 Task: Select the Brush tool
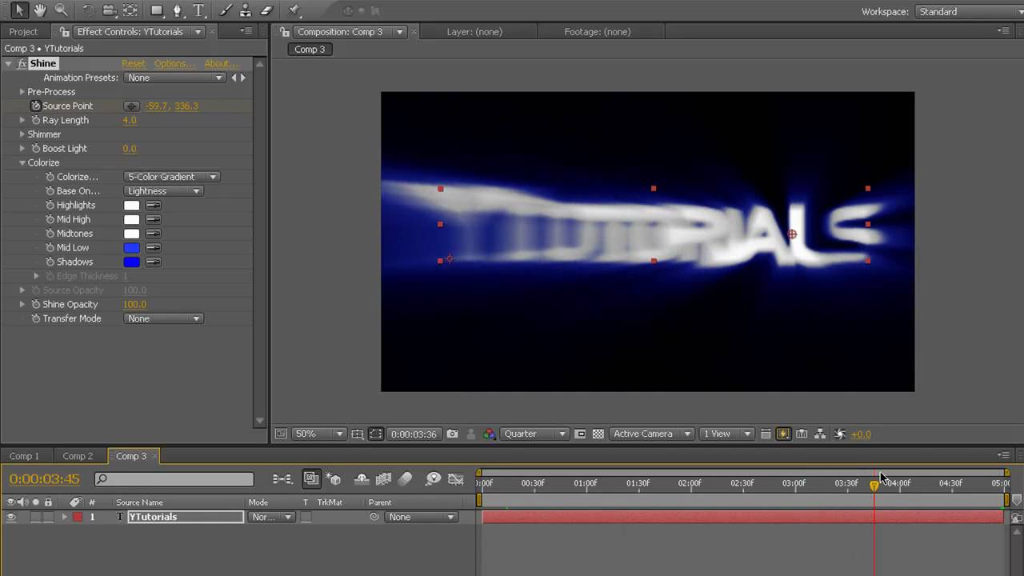click(226, 10)
